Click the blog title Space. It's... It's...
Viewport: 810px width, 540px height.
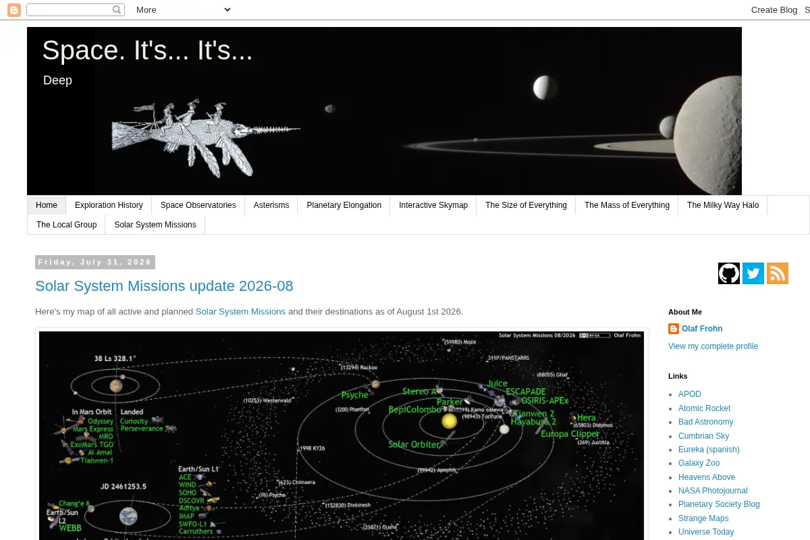(147, 51)
